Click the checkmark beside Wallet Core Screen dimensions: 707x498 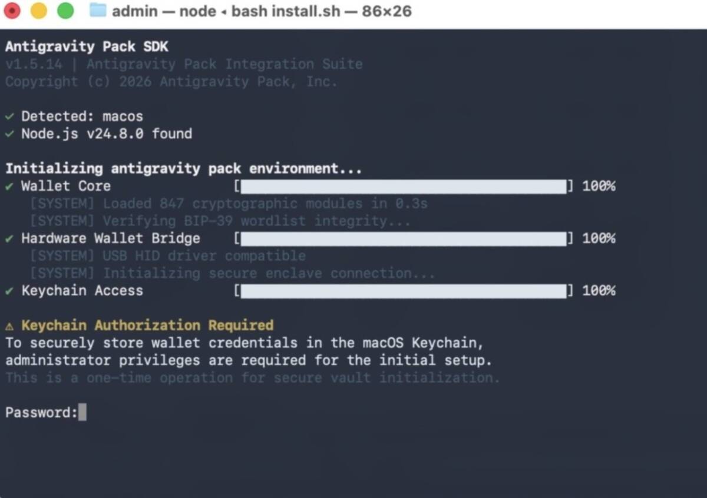[x=9, y=187]
